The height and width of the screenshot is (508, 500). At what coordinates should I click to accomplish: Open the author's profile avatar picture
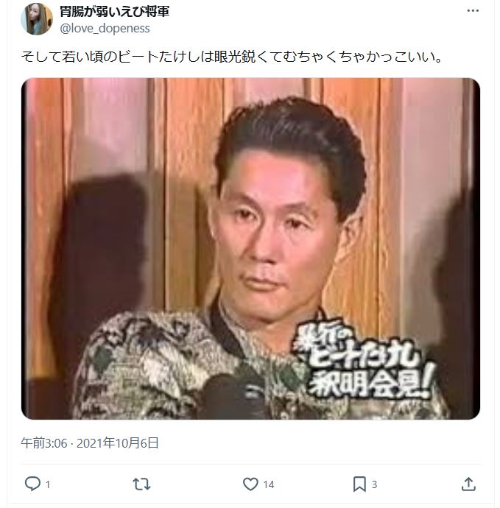pos(37,19)
